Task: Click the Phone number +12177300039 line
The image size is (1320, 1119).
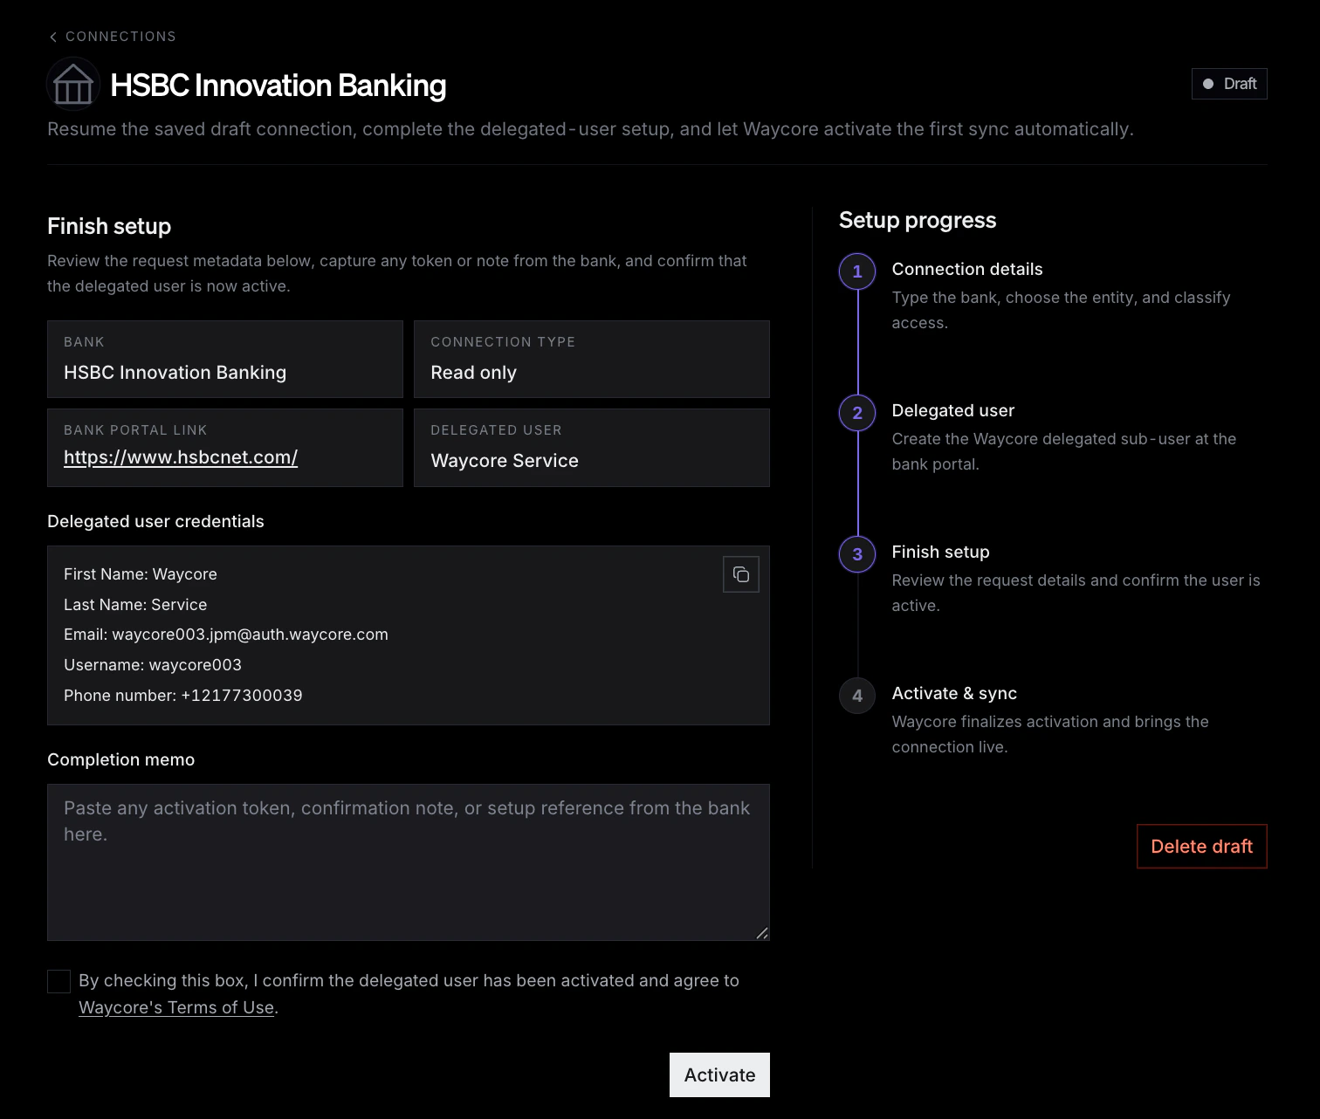Action: click(183, 696)
